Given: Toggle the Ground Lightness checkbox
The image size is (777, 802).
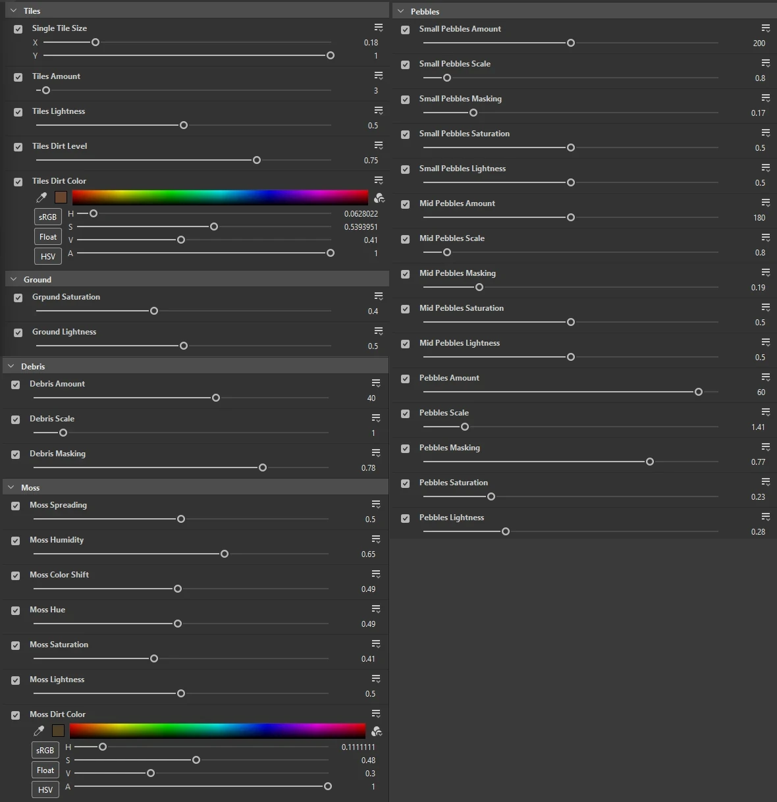Looking at the screenshot, I should click(x=18, y=333).
